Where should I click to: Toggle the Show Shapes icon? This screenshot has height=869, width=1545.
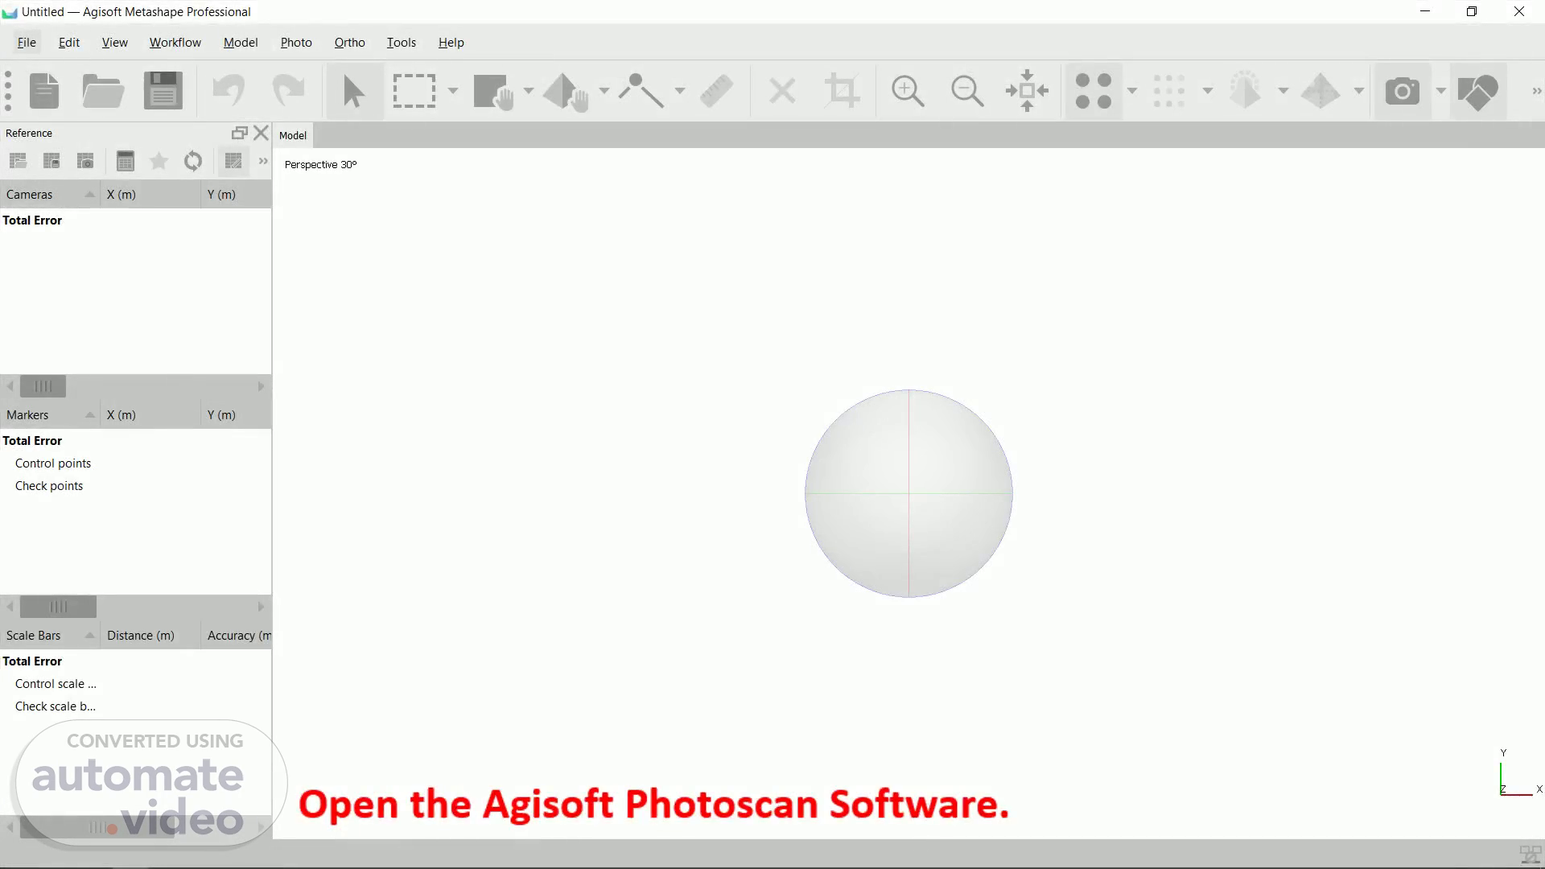tap(1477, 91)
